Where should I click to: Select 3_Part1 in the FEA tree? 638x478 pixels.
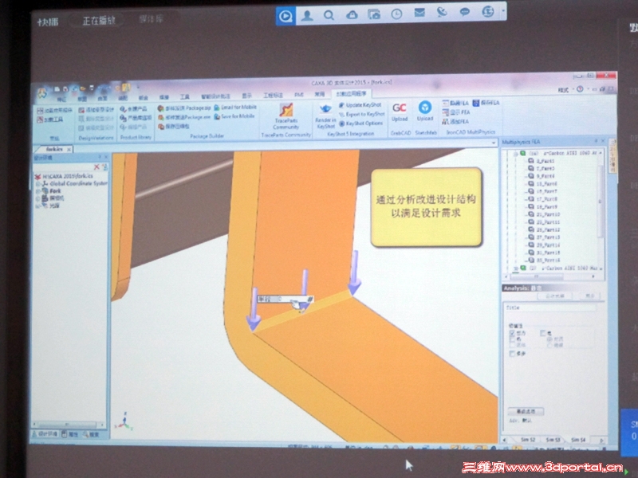(545, 161)
